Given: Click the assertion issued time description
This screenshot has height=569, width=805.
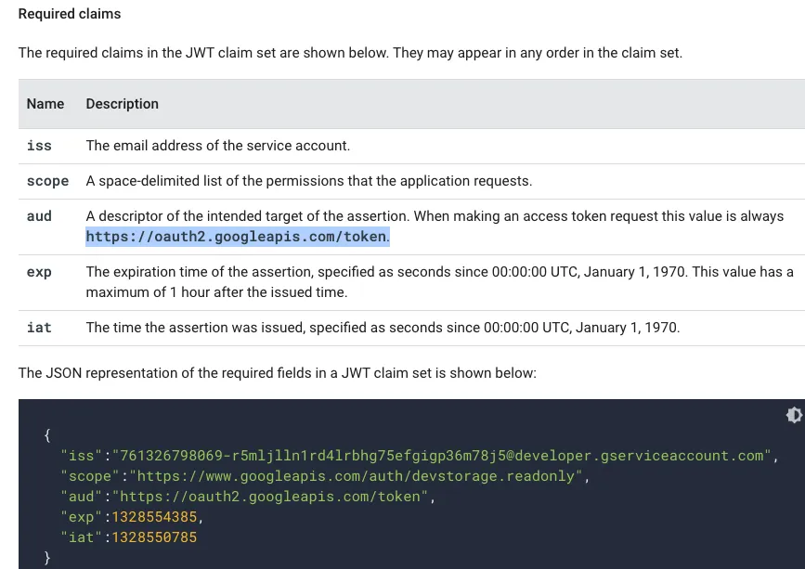Looking at the screenshot, I should pos(383,328).
